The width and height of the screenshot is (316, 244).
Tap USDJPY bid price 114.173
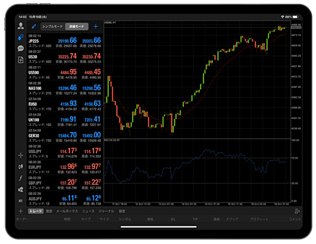click(68, 151)
